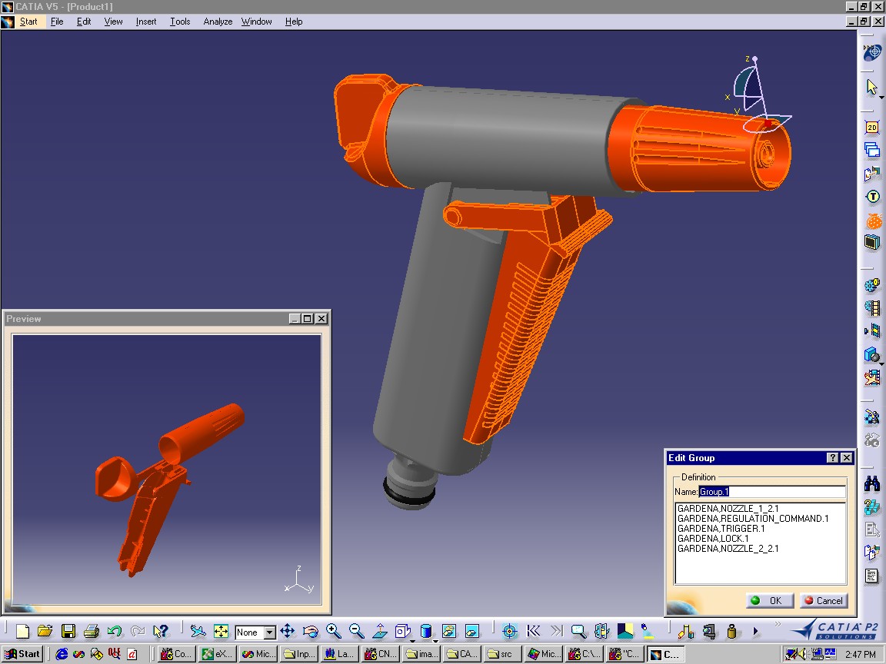886x664 pixels.
Task: Click the Normal View icon
Action: point(380,631)
